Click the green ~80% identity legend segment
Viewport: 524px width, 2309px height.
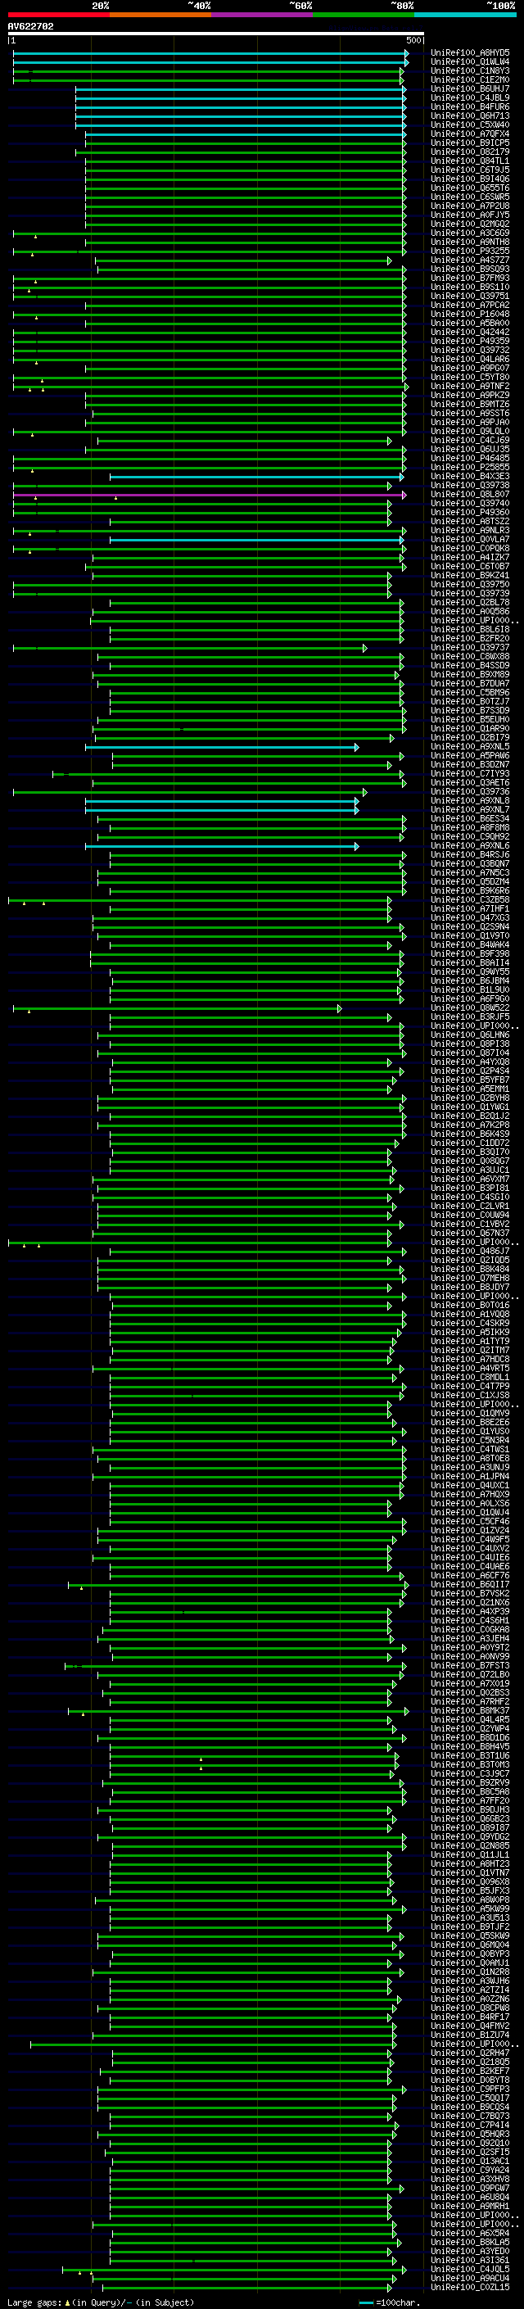click(x=364, y=16)
